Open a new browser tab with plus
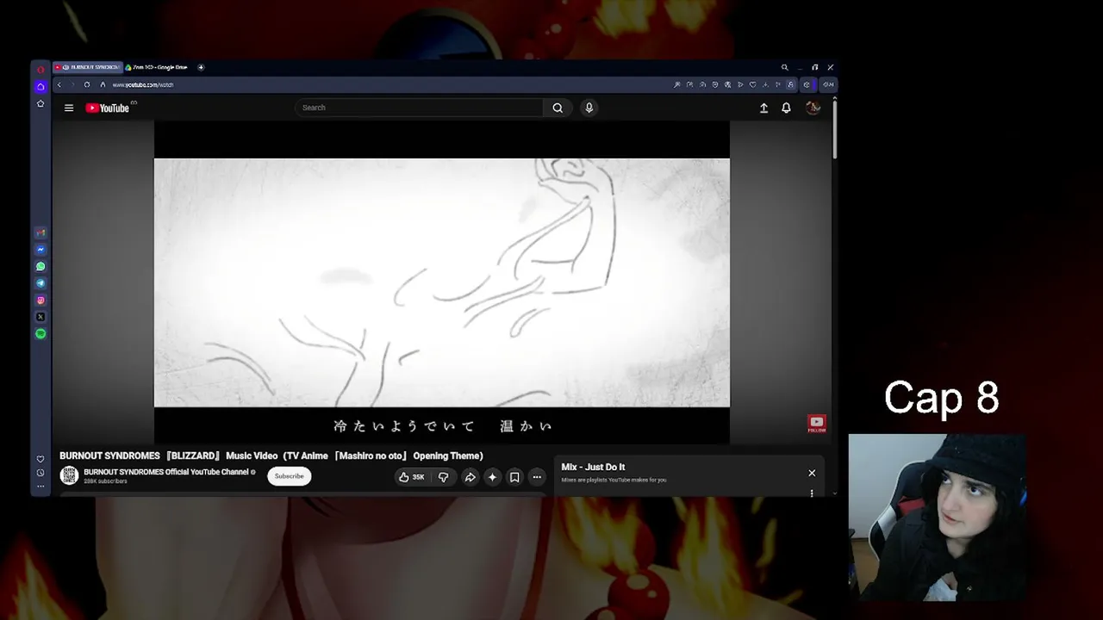Screen dimensions: 1103x620 (201, 67)
